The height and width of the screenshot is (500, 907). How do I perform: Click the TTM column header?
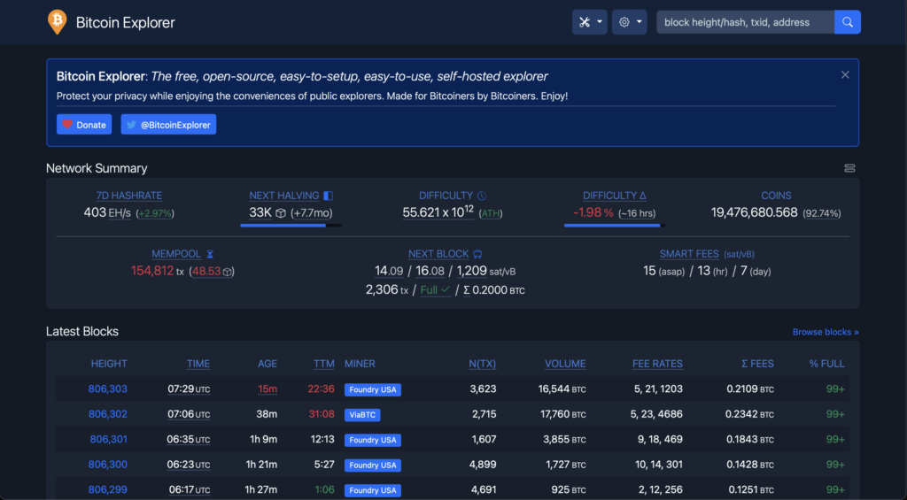click(x=324, y=364)
